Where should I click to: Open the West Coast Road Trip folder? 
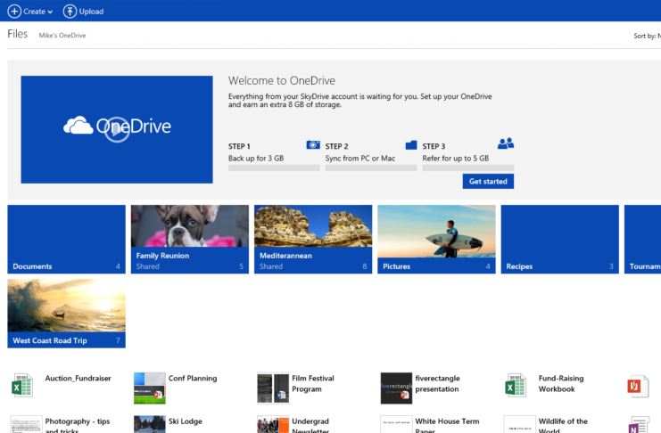point(66,313)
